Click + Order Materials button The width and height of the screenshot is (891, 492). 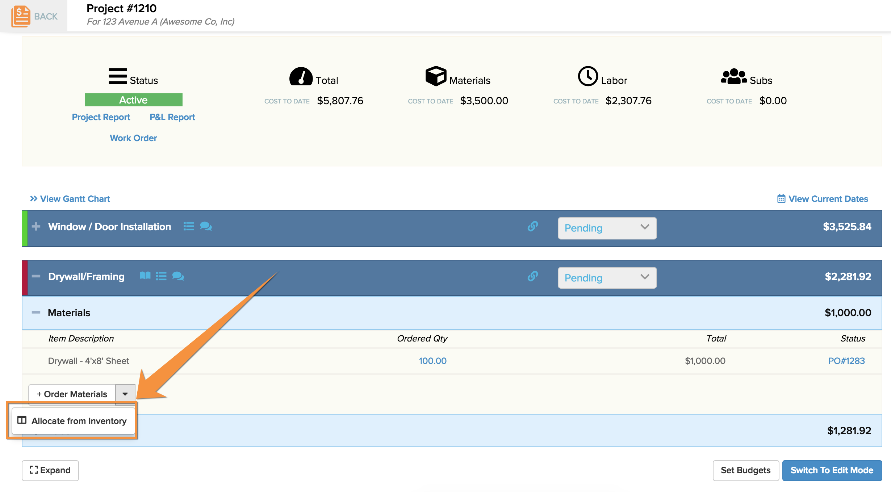(x=72, y=394)
